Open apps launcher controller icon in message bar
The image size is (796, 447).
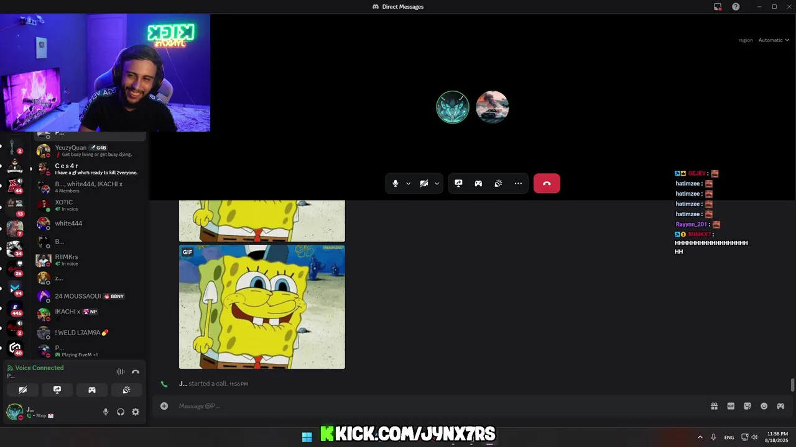[x=780, y=406]
